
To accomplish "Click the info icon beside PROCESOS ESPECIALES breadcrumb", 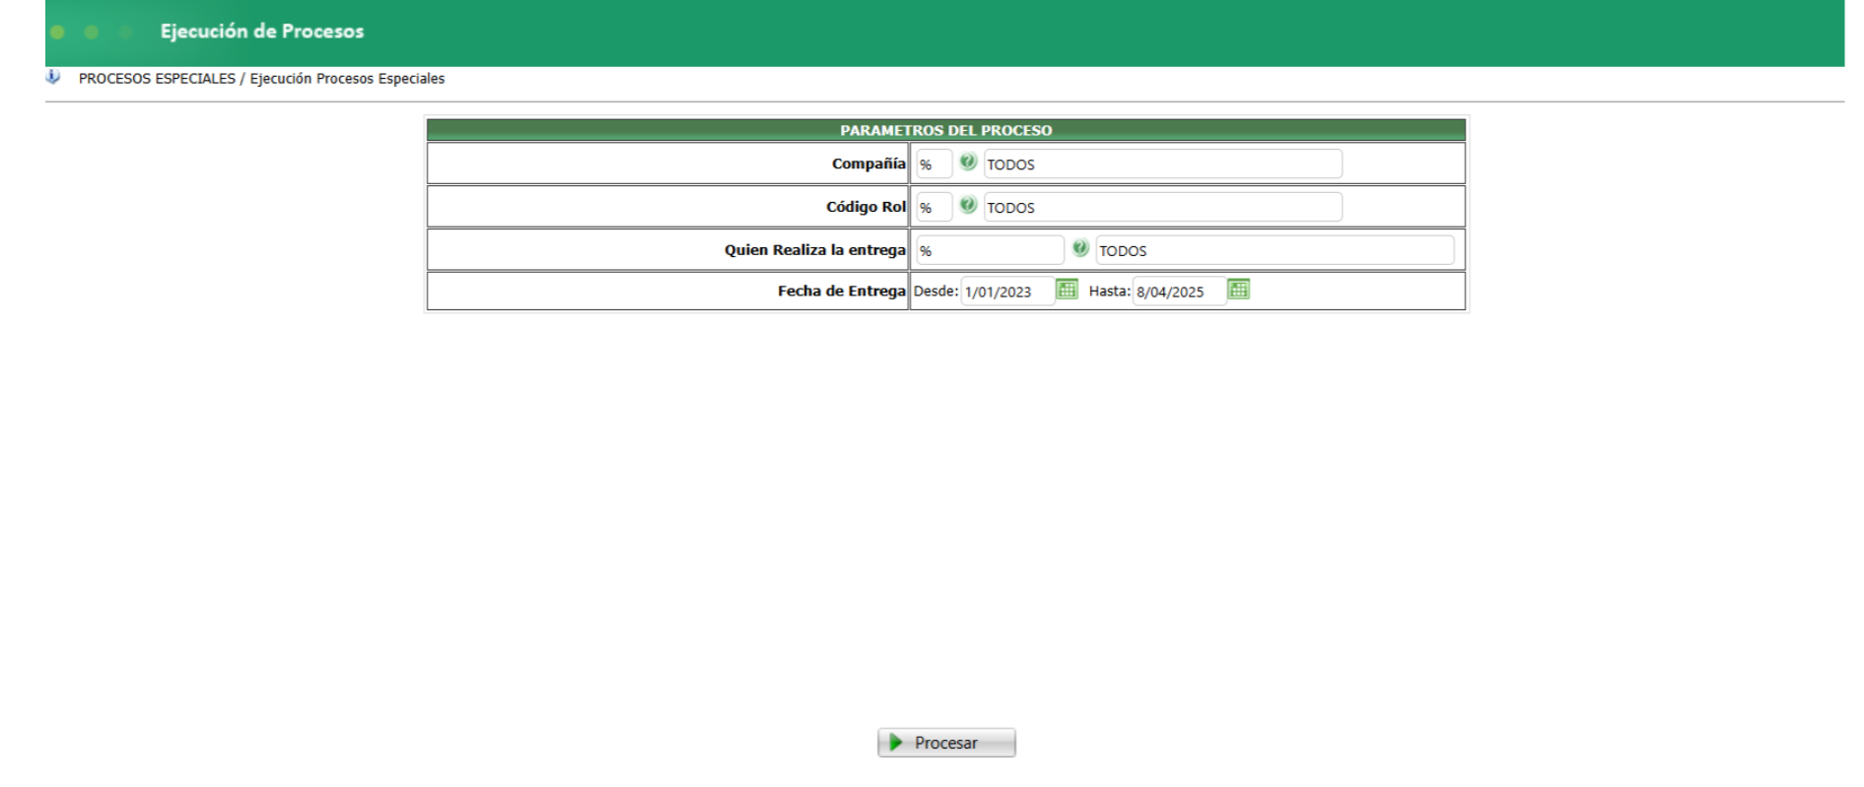I will 53,78.
